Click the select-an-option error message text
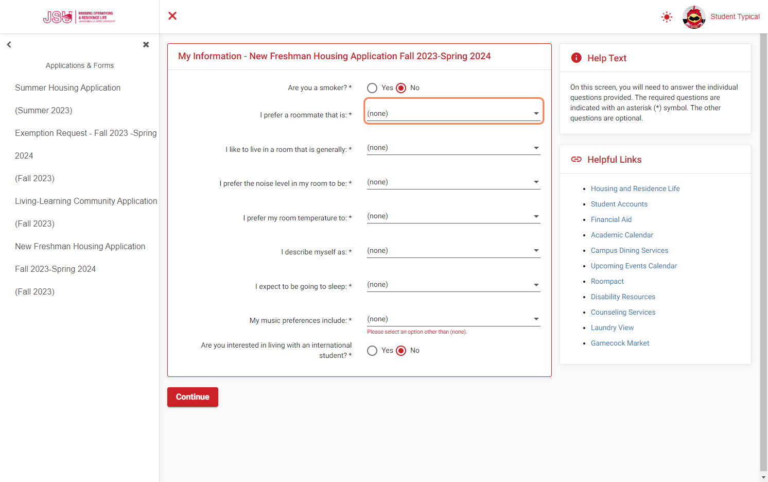The image size is (768, 482). 417,332
